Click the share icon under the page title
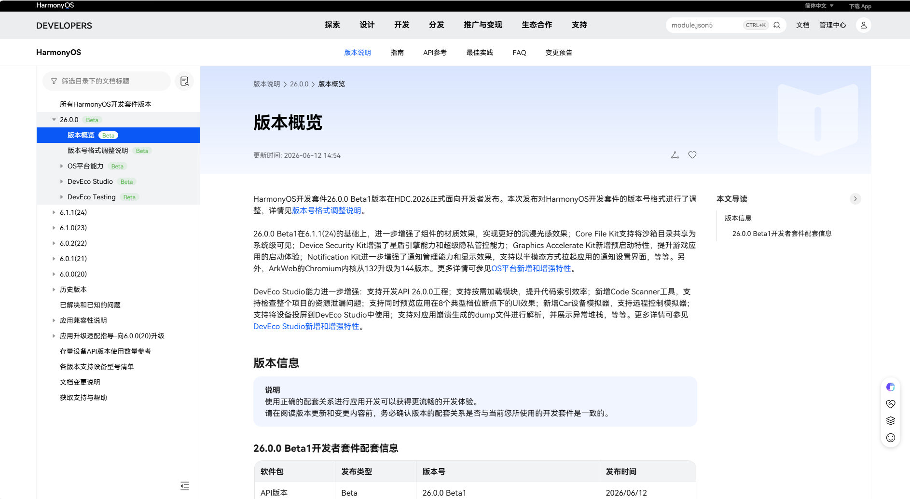The height and width of the screenshot is (499, 910). 675,155
